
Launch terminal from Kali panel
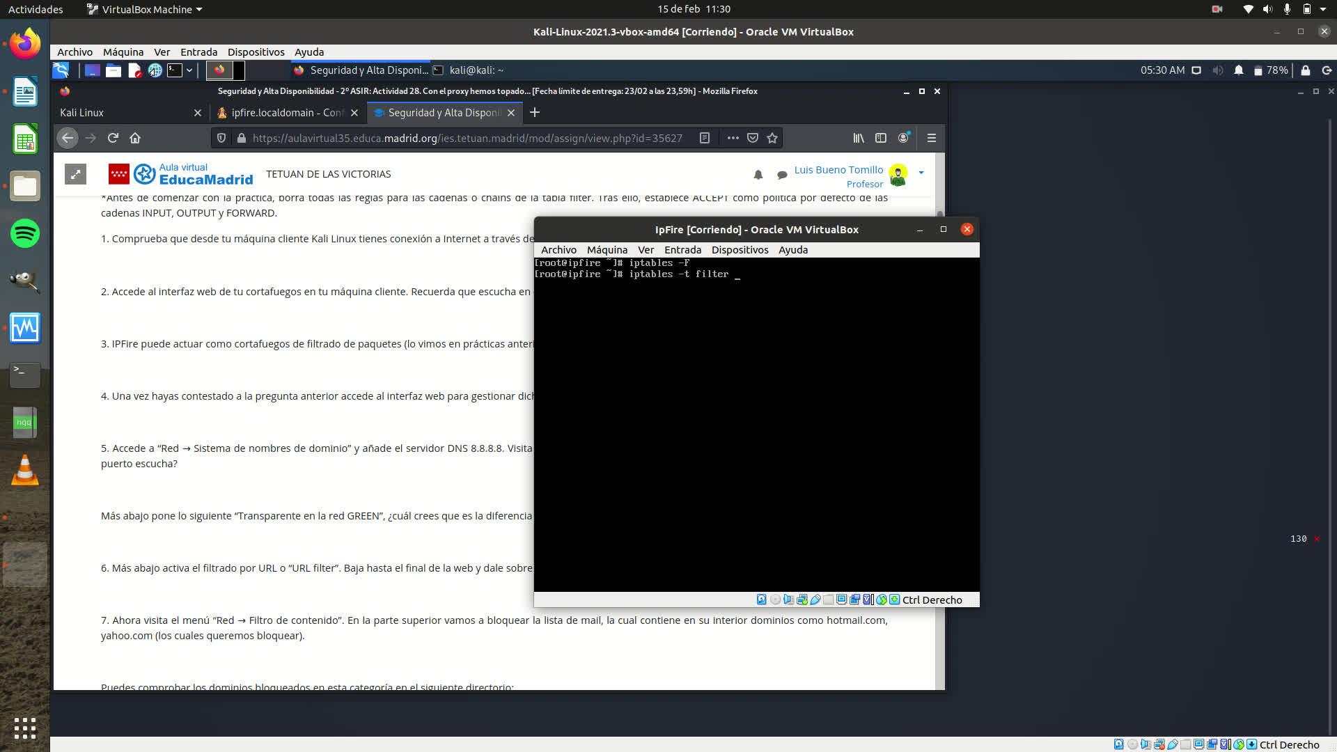175,70
